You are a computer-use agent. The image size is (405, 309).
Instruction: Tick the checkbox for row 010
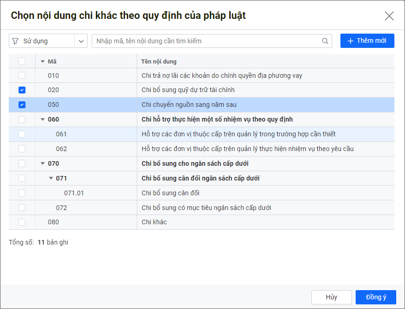tap(22, 76)
